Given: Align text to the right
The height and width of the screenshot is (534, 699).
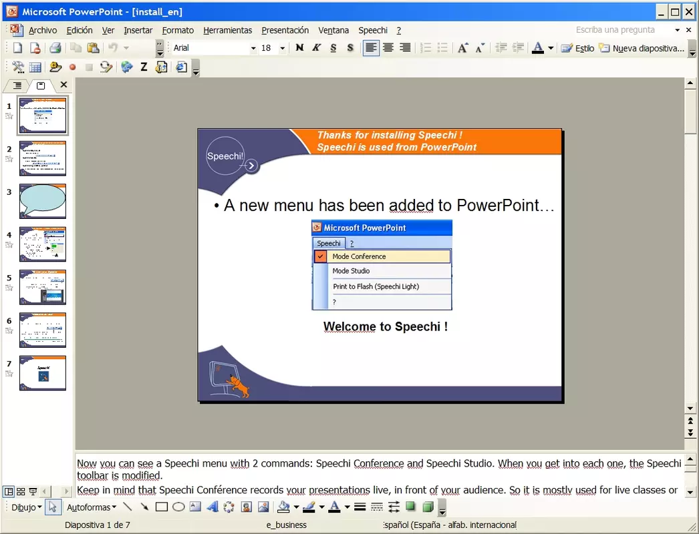Looking at the screenshot, I should click(x=405, y=48).
